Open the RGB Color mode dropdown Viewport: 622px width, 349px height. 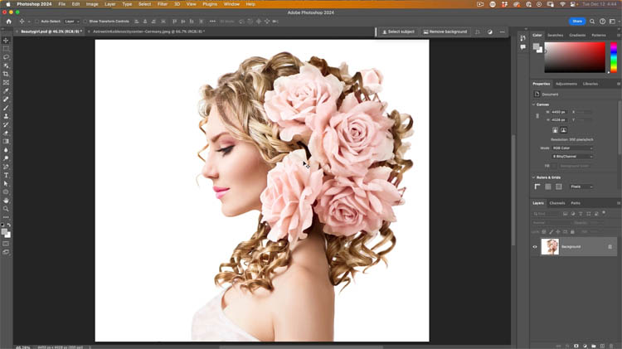(x=572, y=148)
